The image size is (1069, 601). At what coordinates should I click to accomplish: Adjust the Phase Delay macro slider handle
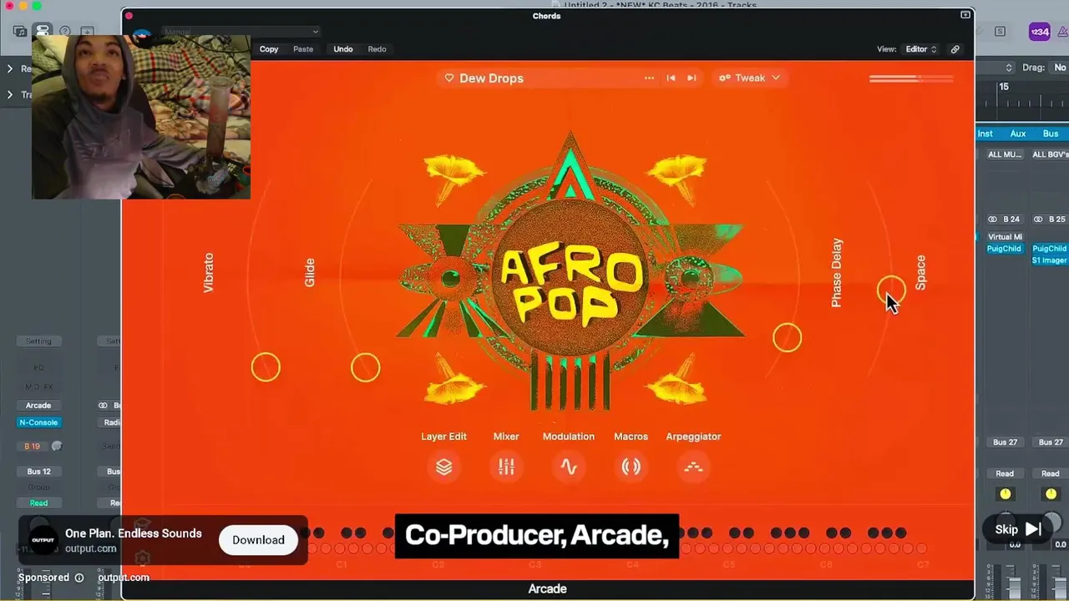787,337
